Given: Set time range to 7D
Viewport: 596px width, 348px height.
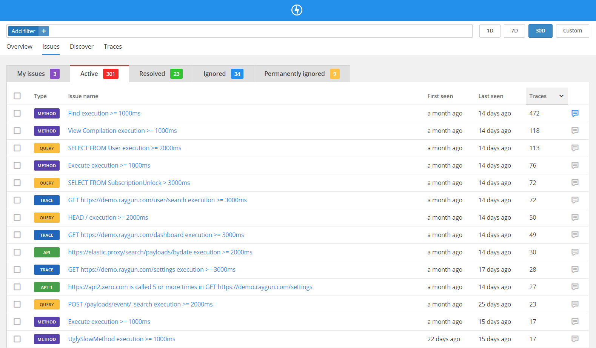Looking at the screenshot, I should pos(514,31).
